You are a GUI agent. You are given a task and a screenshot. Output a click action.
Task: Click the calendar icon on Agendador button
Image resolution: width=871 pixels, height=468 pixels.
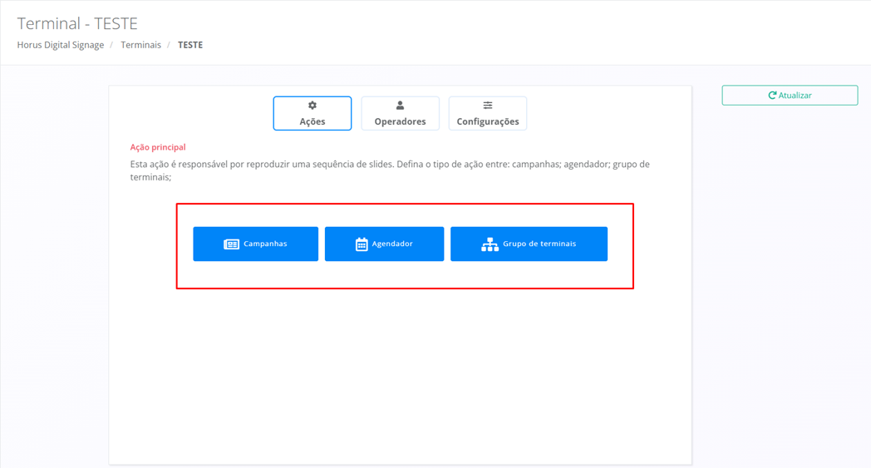point(362,244)
